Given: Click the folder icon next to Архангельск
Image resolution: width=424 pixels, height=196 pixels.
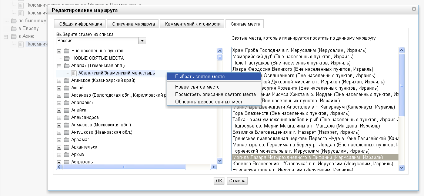Looking at the screenshot, I should pos(67,147).
